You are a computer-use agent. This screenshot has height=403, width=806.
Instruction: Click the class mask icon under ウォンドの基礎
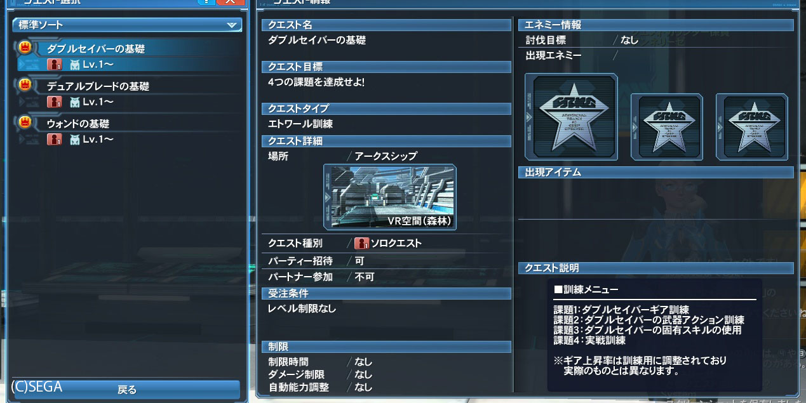pos(75,139)
